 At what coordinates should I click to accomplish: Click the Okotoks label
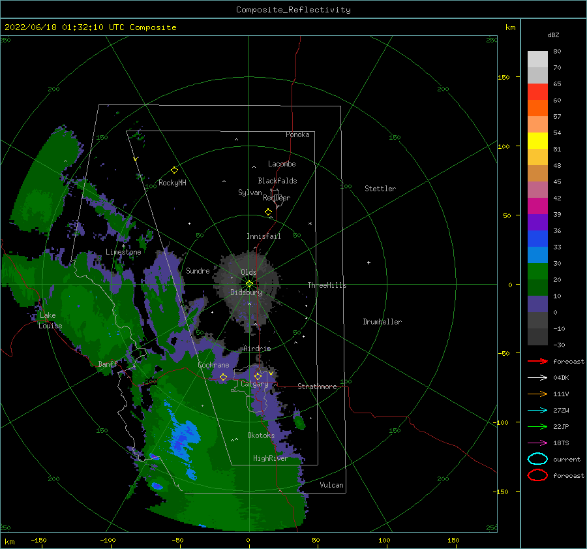point(261,435)
